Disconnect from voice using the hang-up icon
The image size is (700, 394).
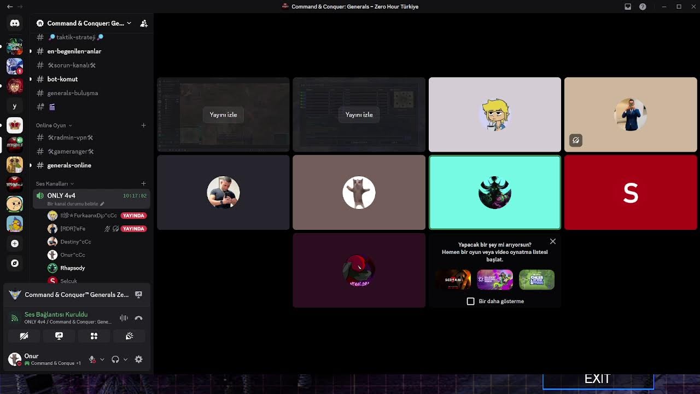point(139,318)
